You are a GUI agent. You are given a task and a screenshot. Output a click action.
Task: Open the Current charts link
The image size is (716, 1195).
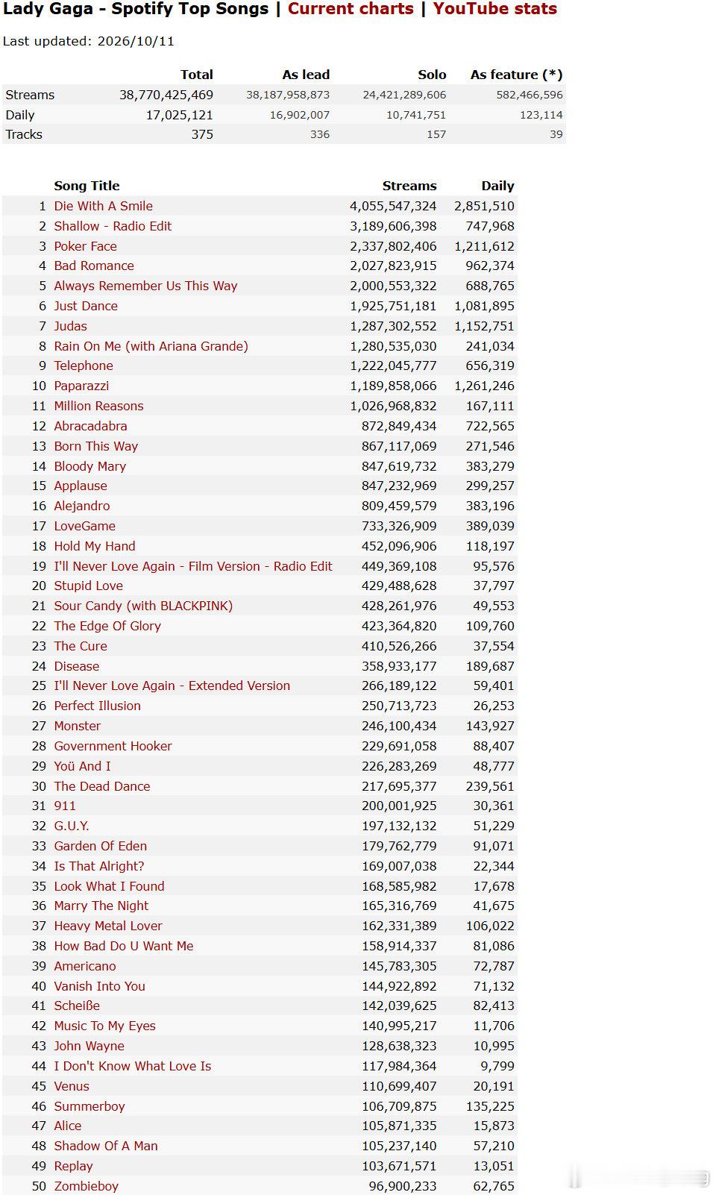coord(351,9)
